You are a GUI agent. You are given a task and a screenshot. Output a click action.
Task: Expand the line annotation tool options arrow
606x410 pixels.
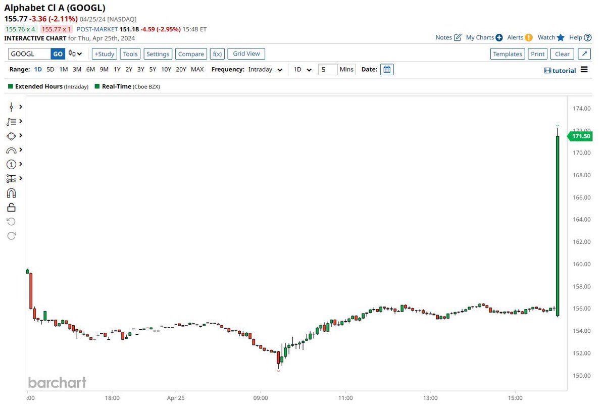[21, 122]
